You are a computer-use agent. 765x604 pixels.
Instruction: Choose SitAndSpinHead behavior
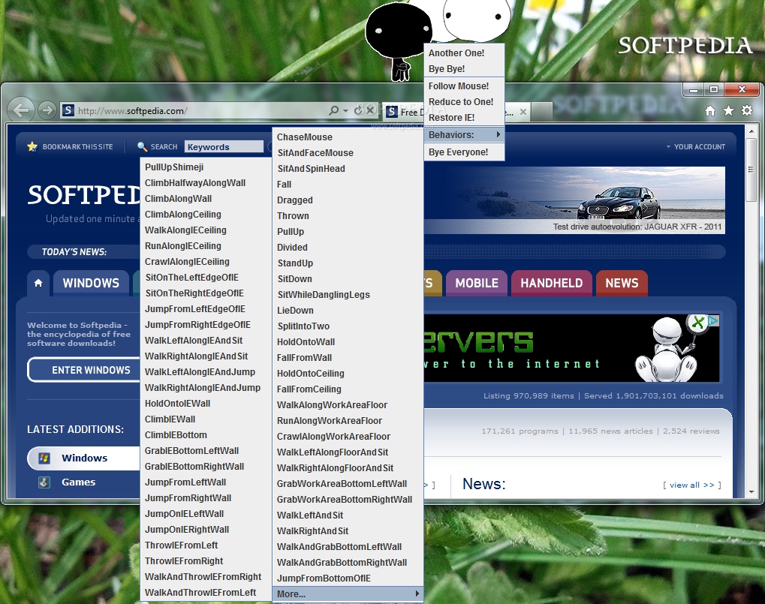click(x=348, y=169)
